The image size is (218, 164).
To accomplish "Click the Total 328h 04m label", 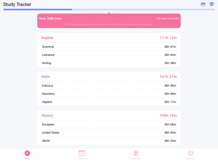I will [50, 18].
